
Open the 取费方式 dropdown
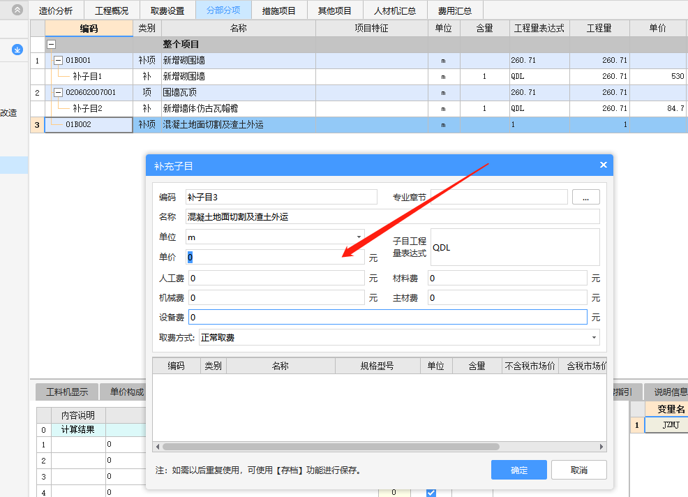coord(594,338)
